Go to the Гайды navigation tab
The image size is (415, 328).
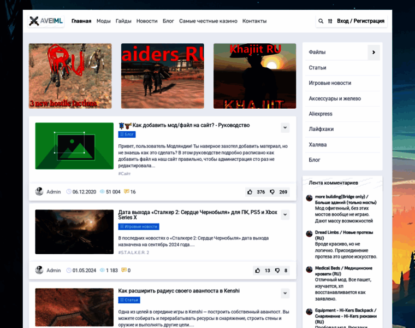pos(123,21)
